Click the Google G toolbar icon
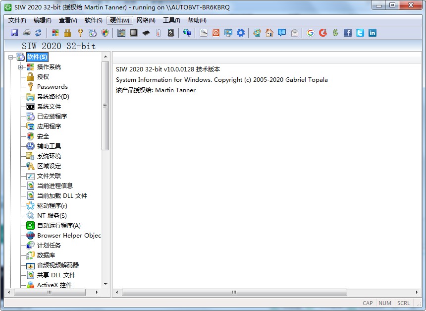Screen dimensions: 426x311 point(311,33)
